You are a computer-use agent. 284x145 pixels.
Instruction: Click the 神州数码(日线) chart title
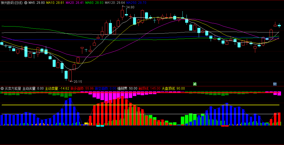12,3
